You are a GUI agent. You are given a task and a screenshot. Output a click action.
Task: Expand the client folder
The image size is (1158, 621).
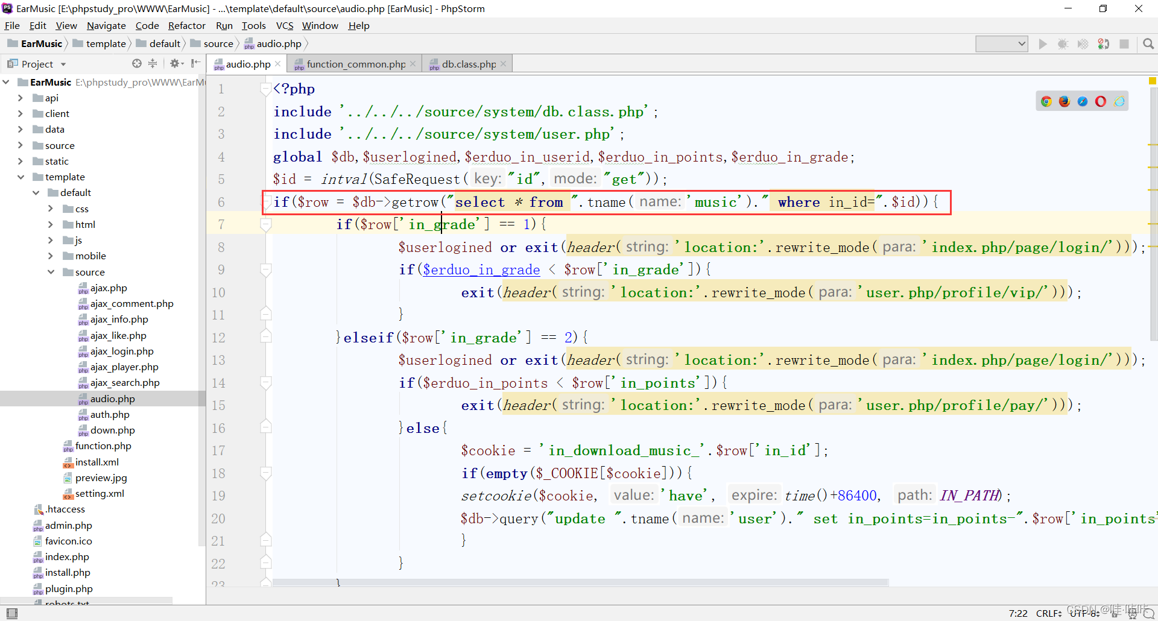pos(20,113)
